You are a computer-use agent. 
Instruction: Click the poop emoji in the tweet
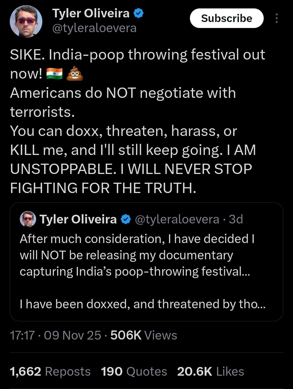75,73
